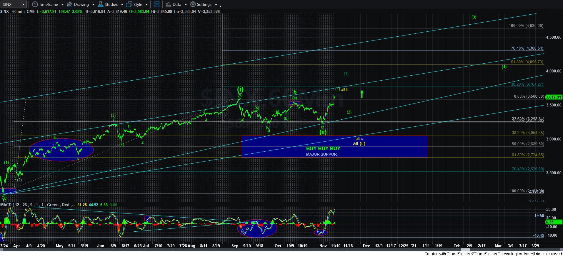Viewport: 563px width, 256px height.
Task: Click the MACD study title label
Action: [38, 205]
